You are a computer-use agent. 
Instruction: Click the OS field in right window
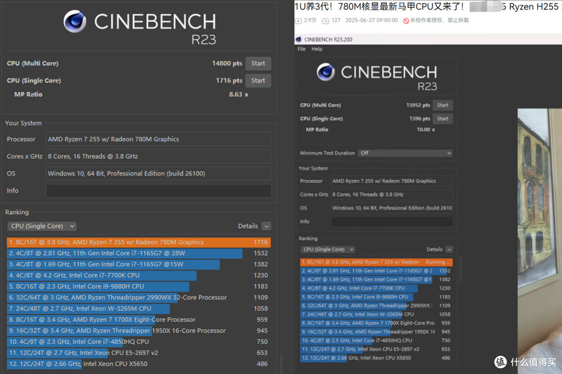392,208
